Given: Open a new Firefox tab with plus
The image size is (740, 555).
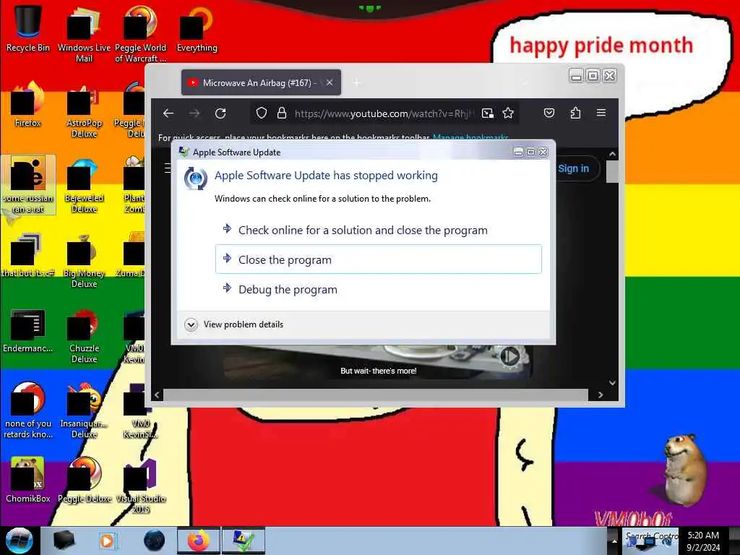Looking at the screenshot, I should (x=357, y=83).
